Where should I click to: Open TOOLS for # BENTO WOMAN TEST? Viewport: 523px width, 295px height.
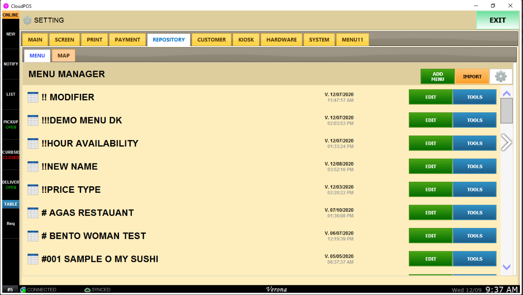point(475,236)
